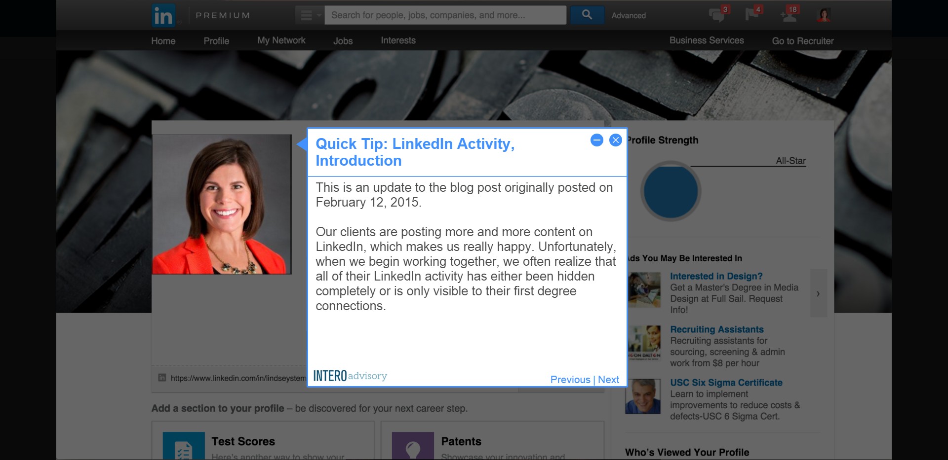Click the search people and jobs field

445,15
